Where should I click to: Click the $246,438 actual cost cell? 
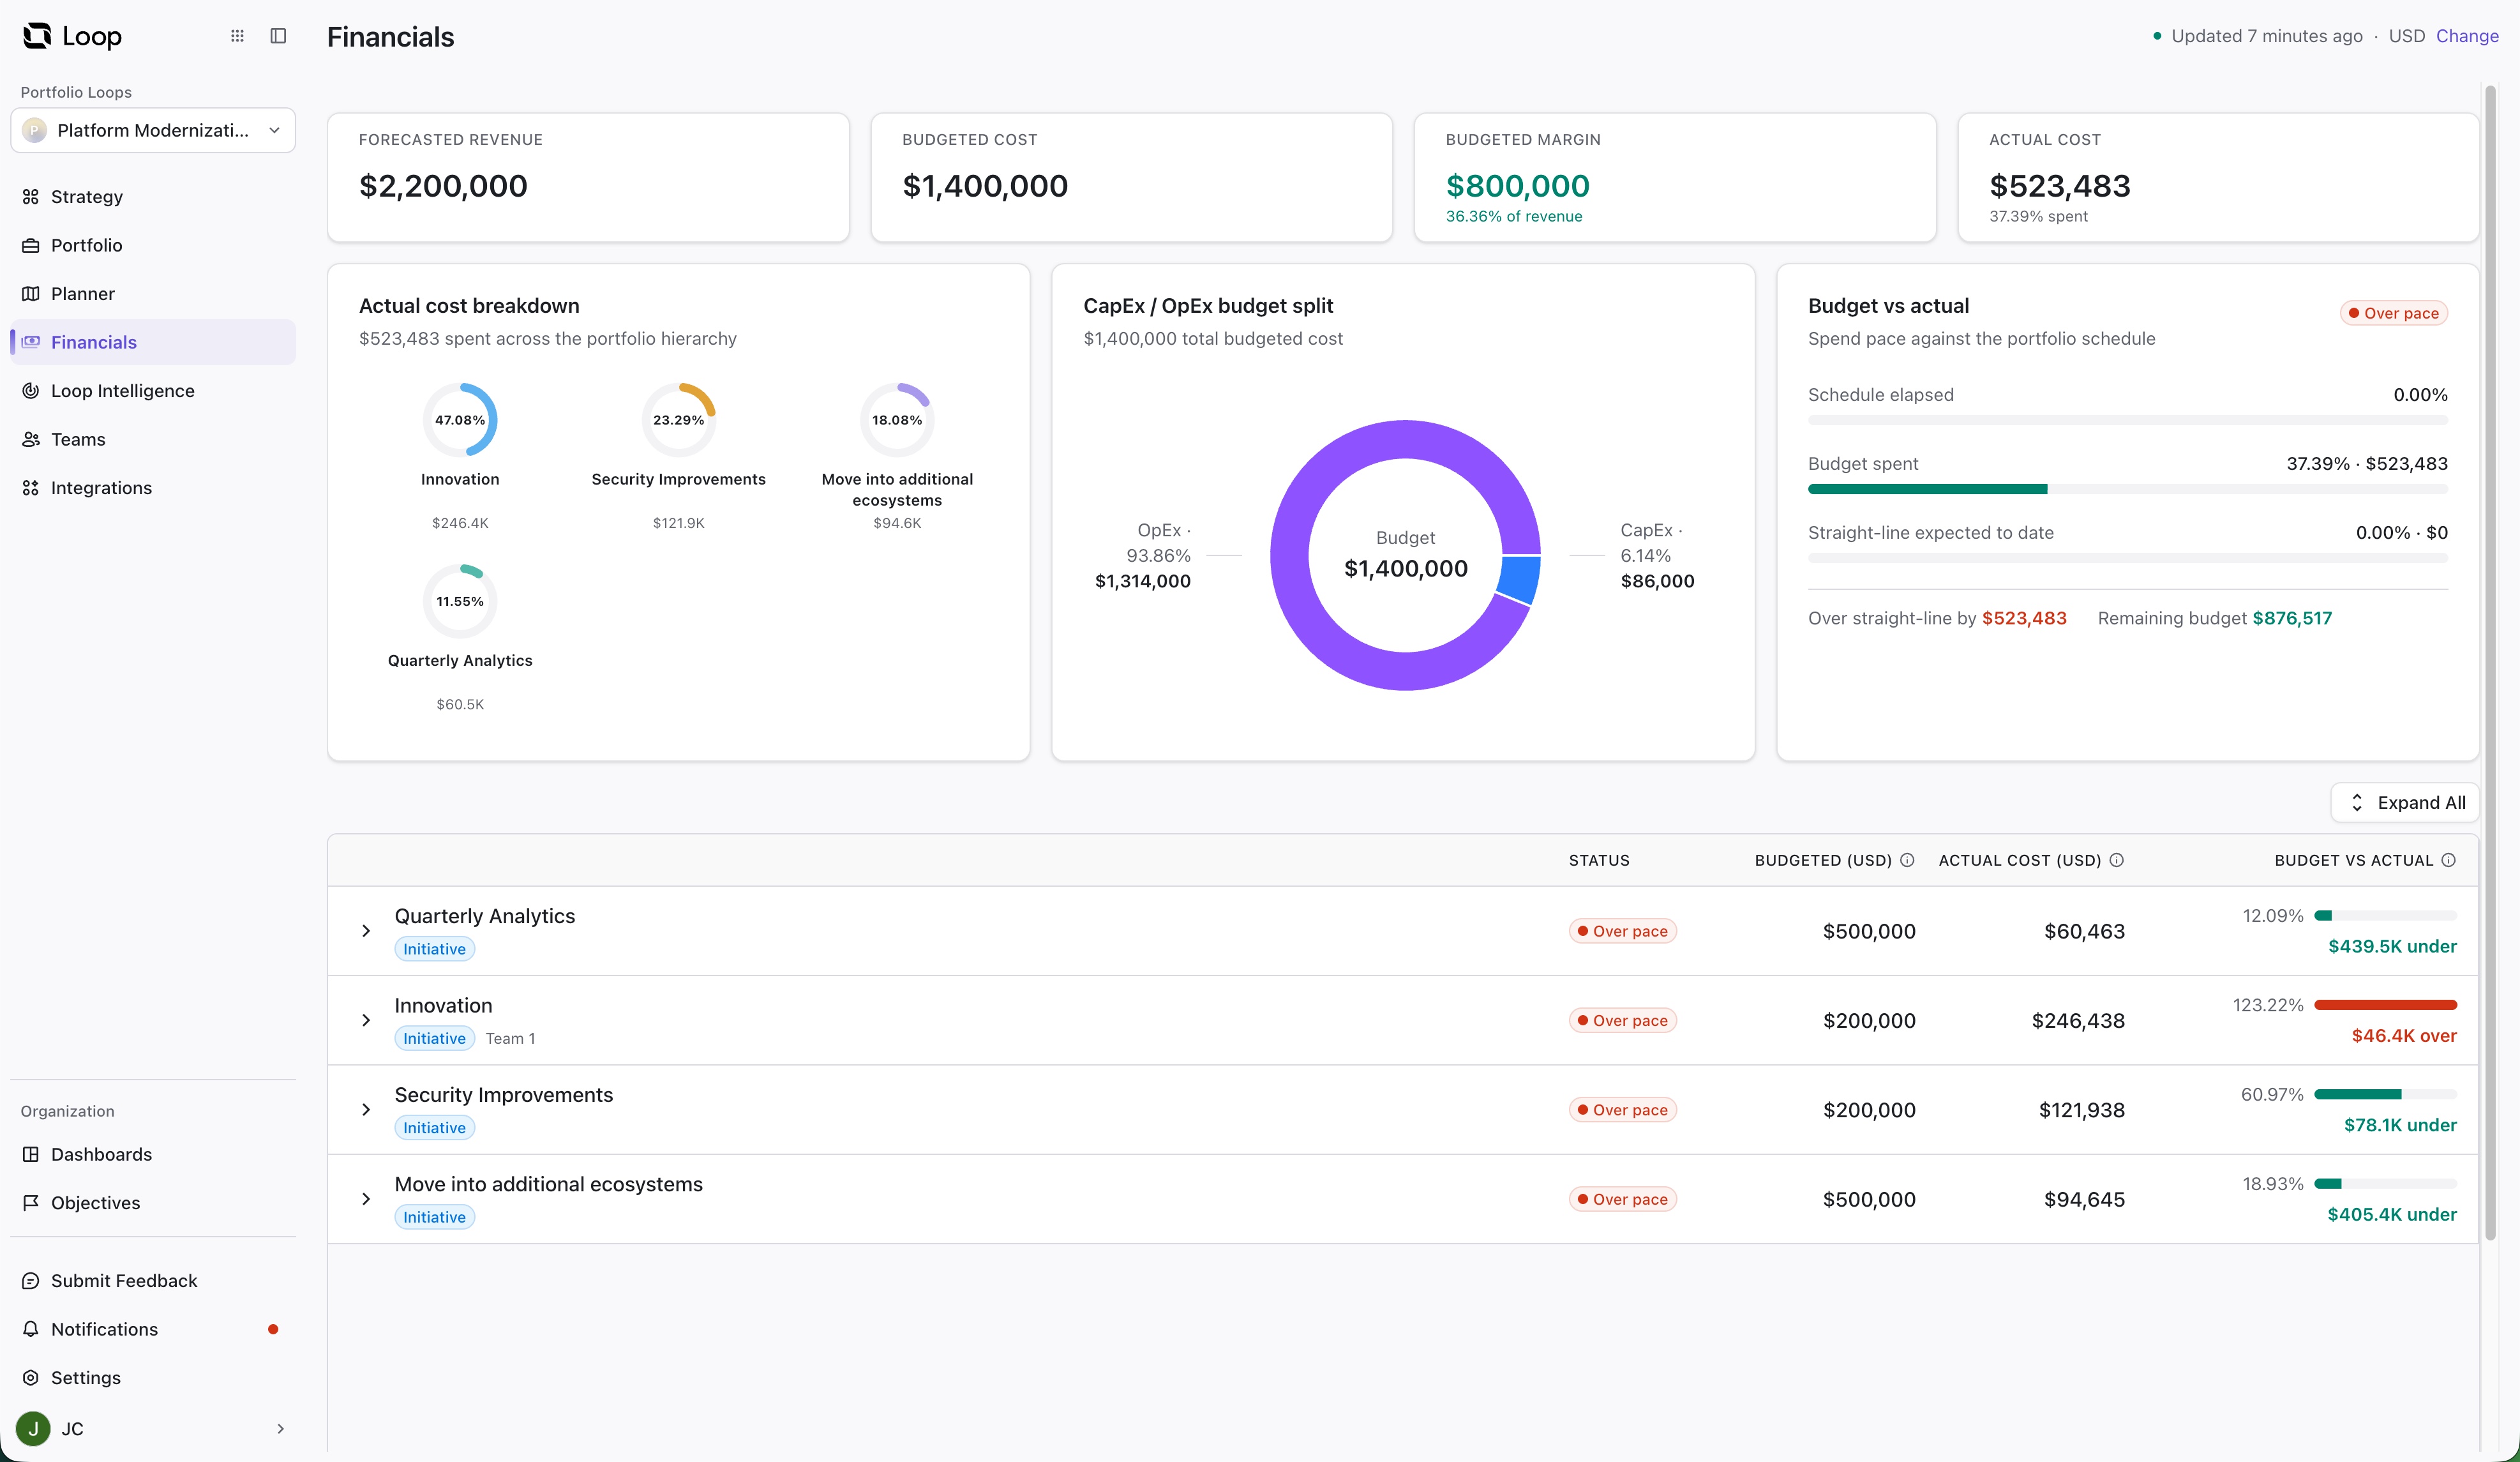point(2078,1021)
